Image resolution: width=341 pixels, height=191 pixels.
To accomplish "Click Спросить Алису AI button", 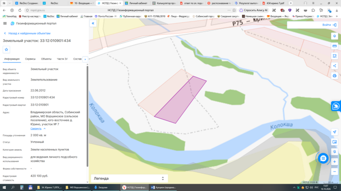I will pyautogui.click(x=254, y=10).
